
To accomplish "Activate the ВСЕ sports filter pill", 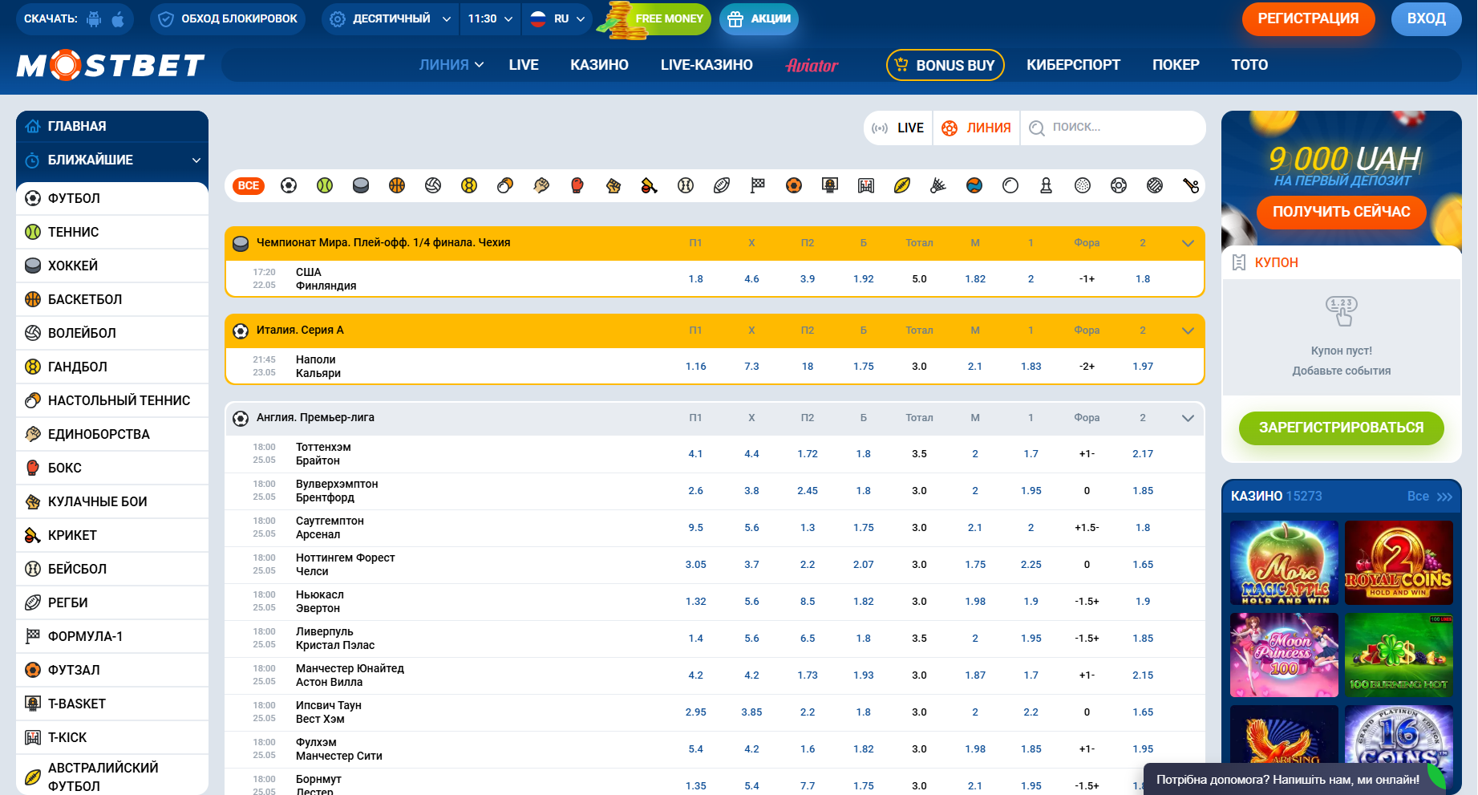I will [x=249, y=185].
